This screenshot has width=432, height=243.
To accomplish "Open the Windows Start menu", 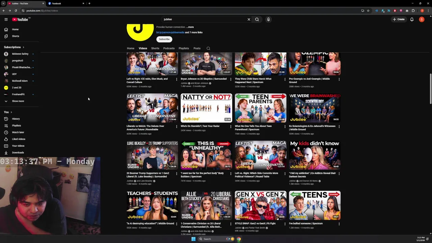I will click(x=193, y=239).
